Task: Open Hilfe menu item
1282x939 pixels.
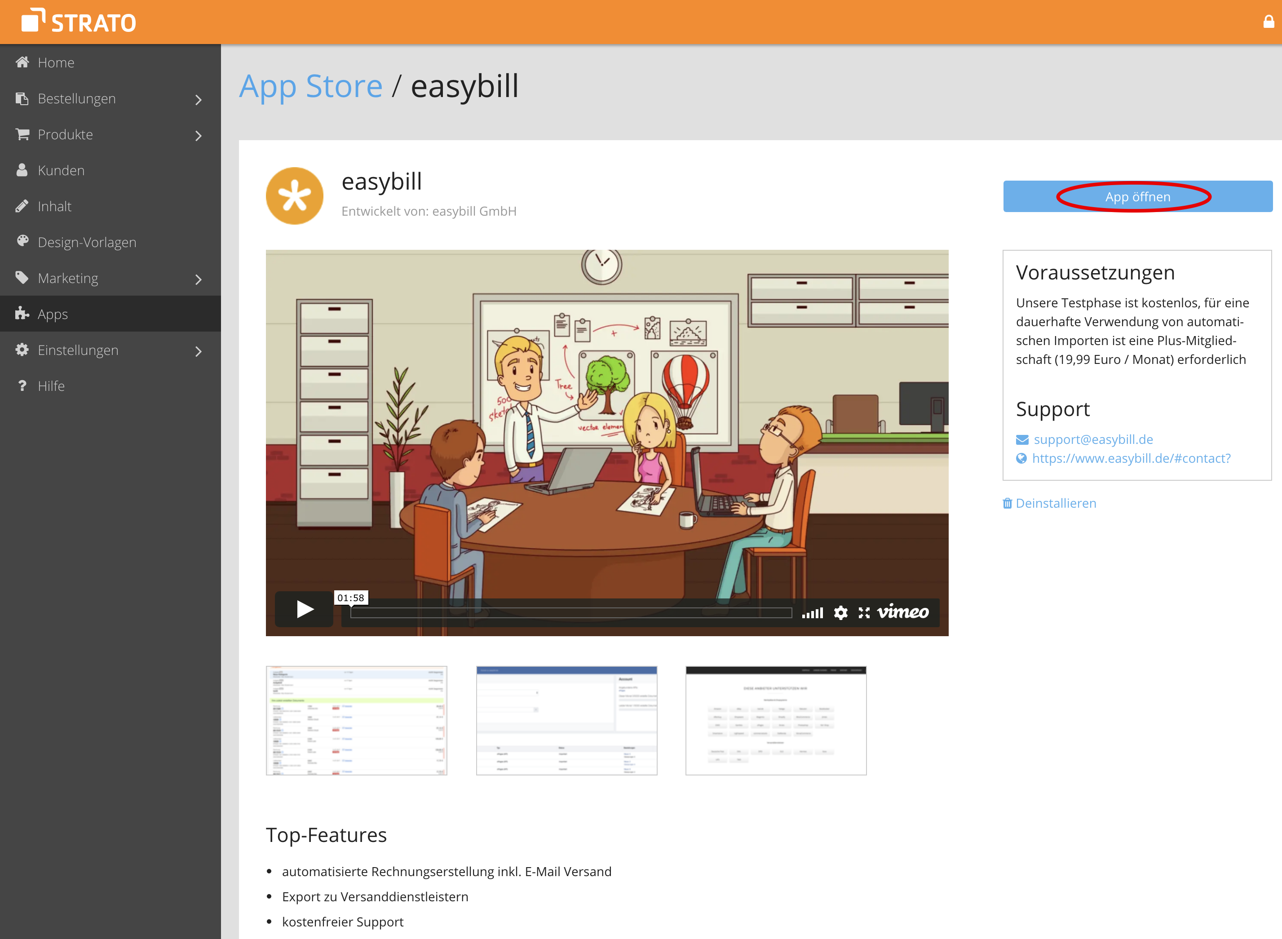Action: pyautogui.click(x=110, y=386)
